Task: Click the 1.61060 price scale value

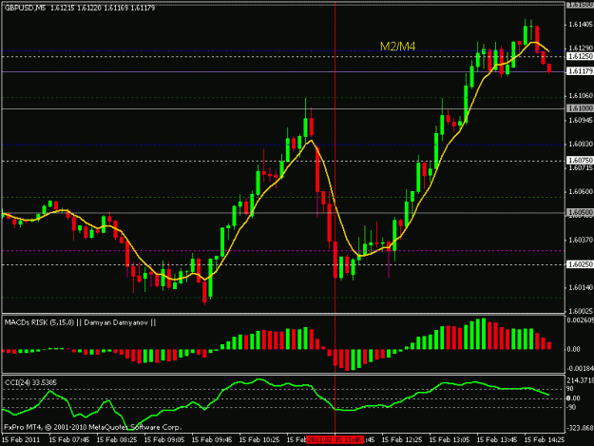Action: tap(581, 96)
